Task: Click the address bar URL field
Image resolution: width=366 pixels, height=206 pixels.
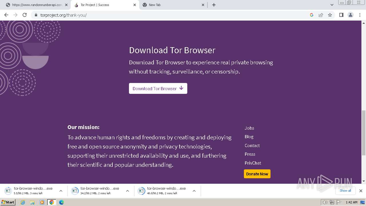Action: [x=172, y=15]
